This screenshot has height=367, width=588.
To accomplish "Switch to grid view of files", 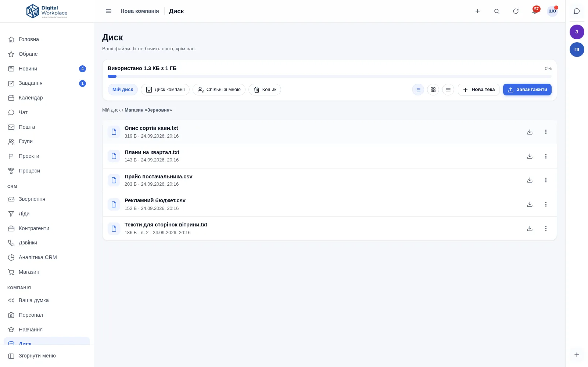I will [433, 90].
